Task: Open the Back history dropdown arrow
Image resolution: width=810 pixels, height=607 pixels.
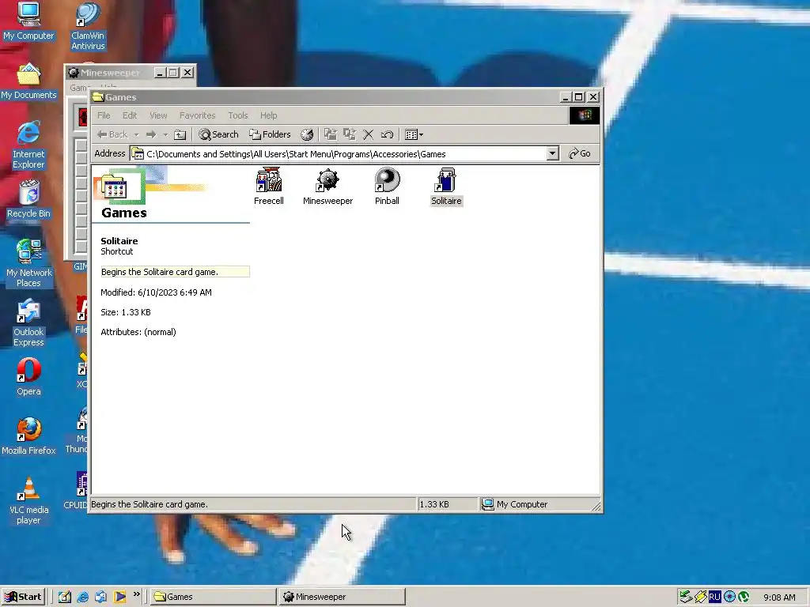Action: pyautogui.click(x=136, y=134)
